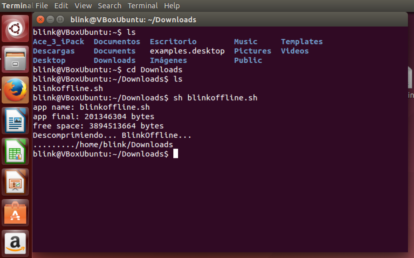Open the Edit menu
This screenshot has height=258, width=414.
click(61, 6)
